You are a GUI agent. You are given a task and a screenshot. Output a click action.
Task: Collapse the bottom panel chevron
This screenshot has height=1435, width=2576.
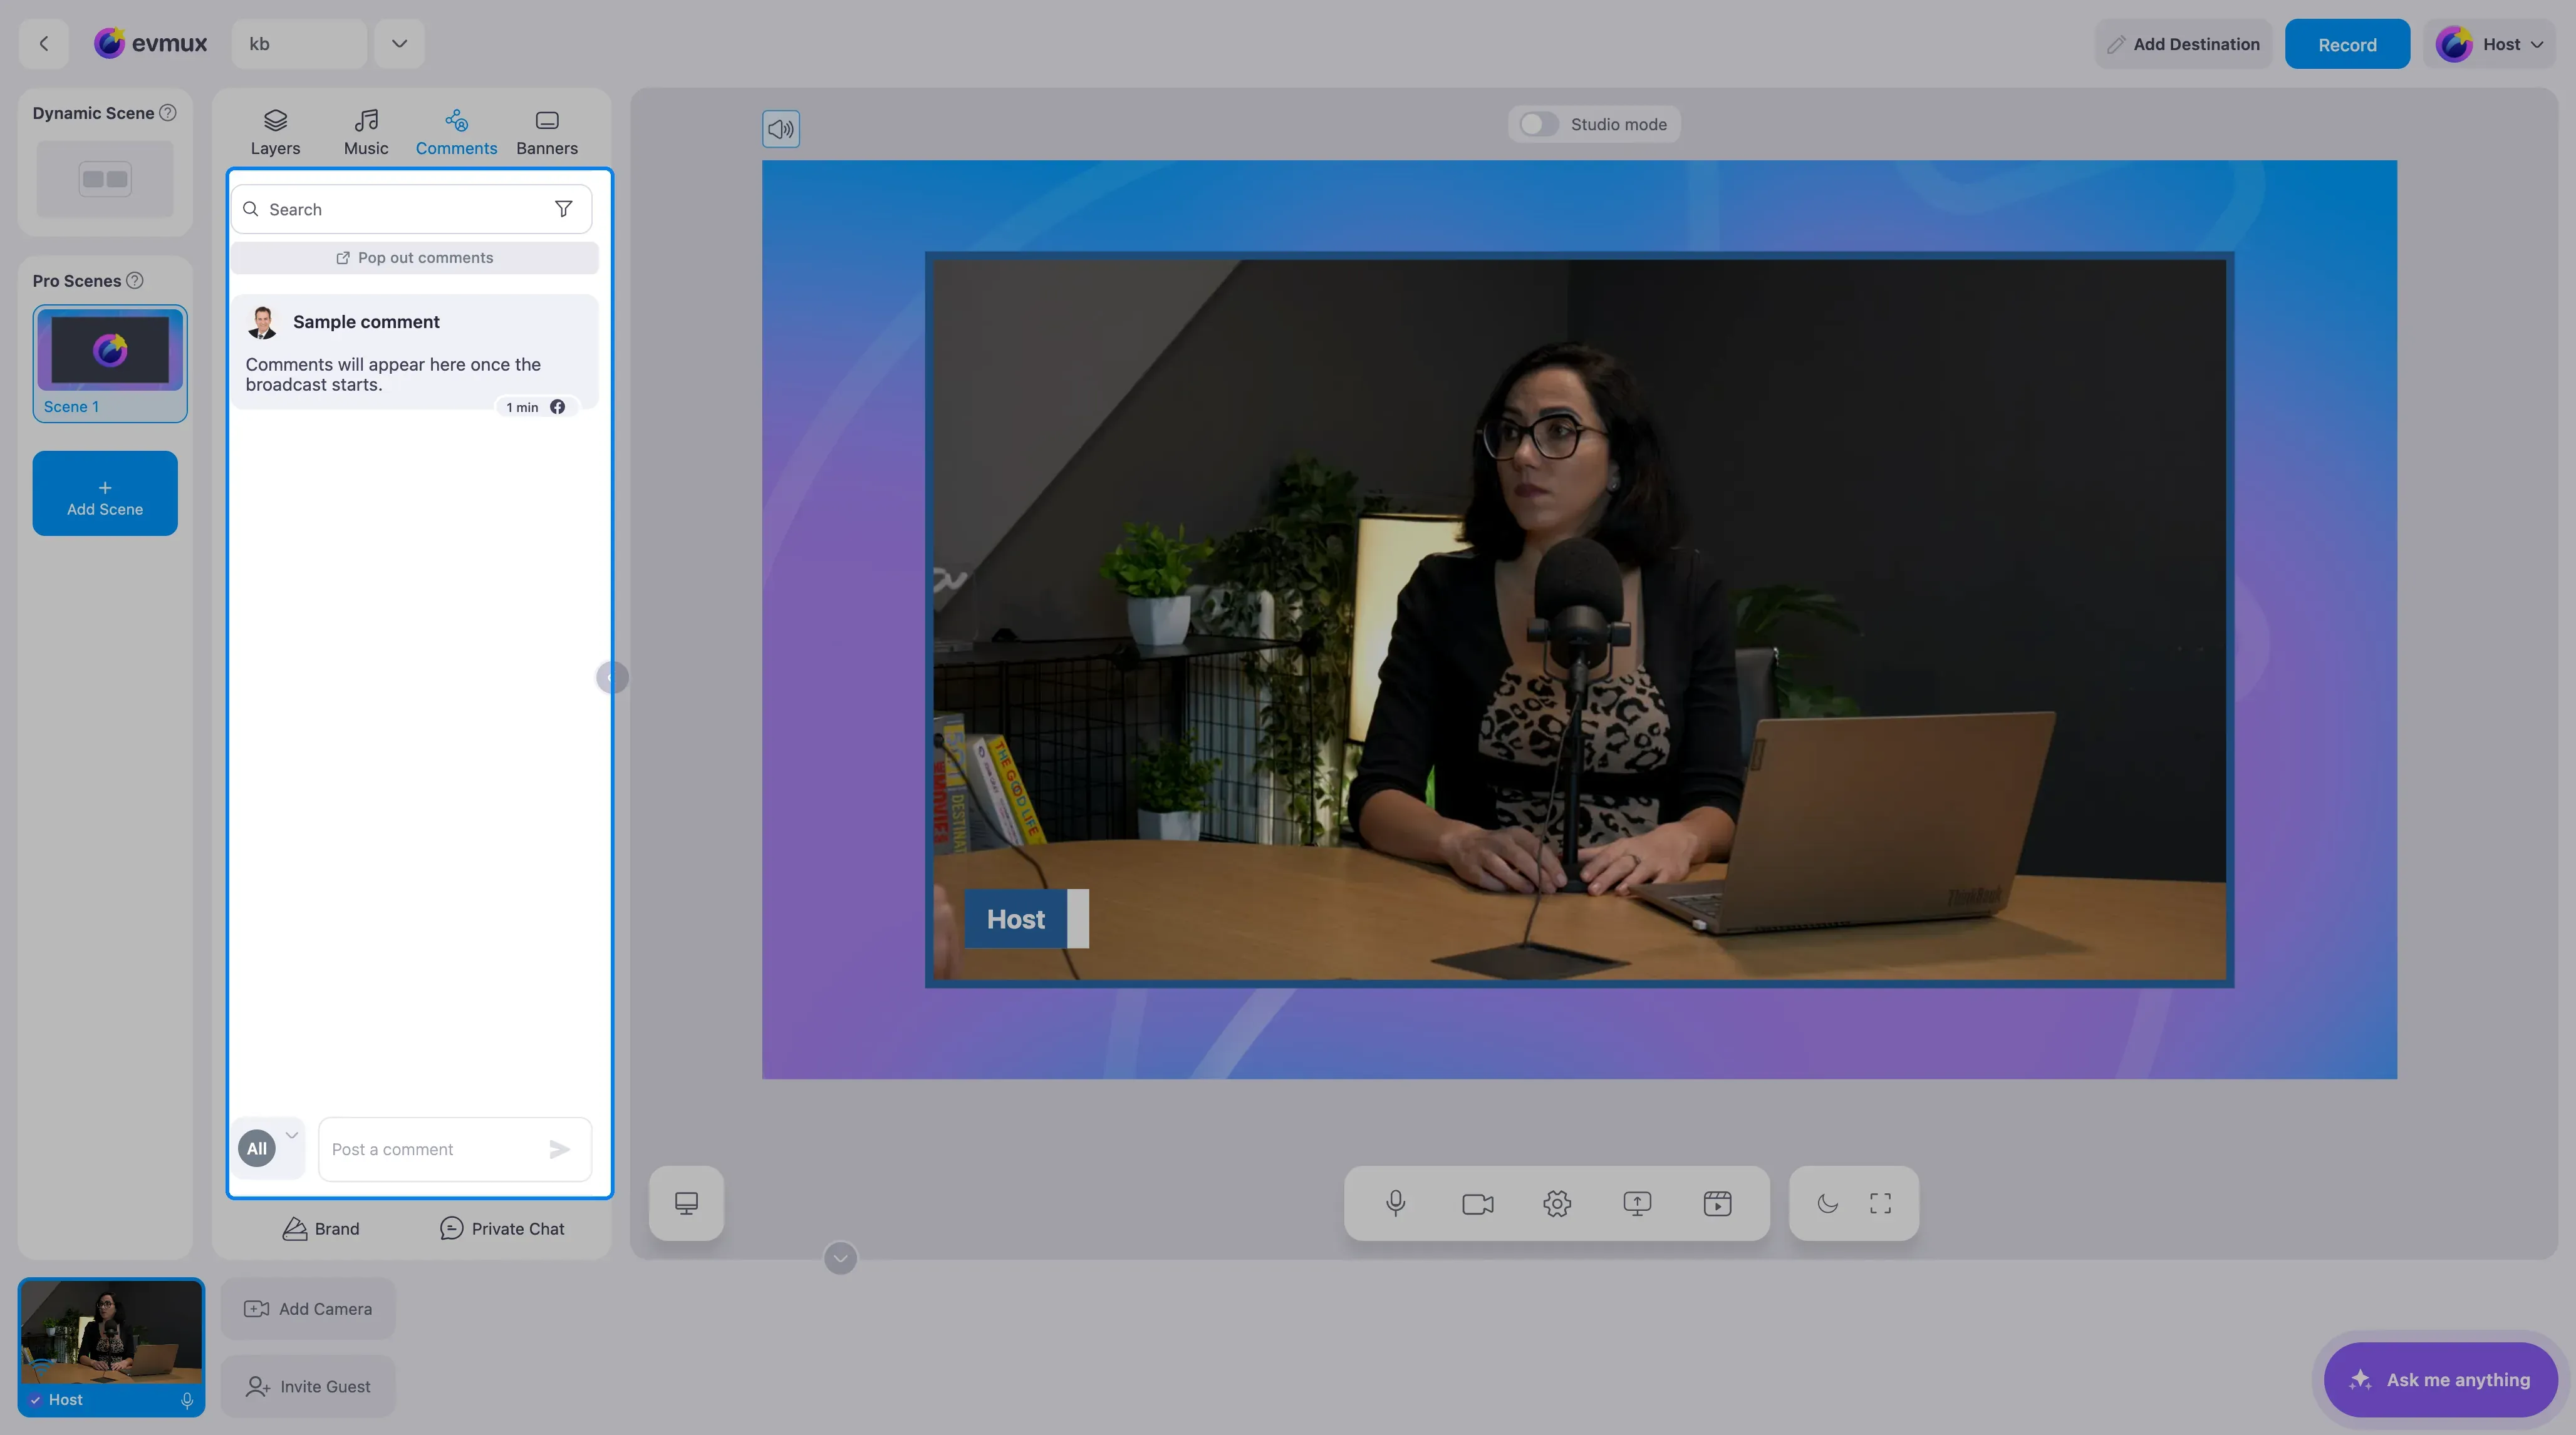point(840,1258)
